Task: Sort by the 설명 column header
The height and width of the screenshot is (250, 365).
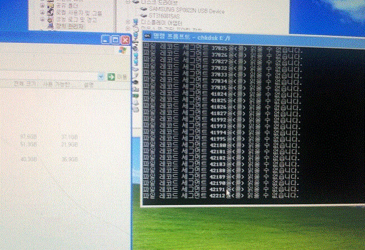Action: click(x=89, y=85)
